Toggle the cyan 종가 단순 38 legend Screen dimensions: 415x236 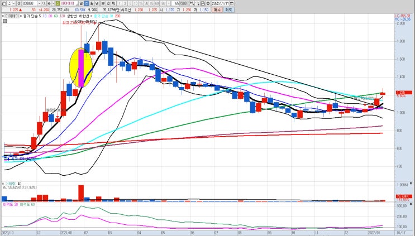coord(103,16)
